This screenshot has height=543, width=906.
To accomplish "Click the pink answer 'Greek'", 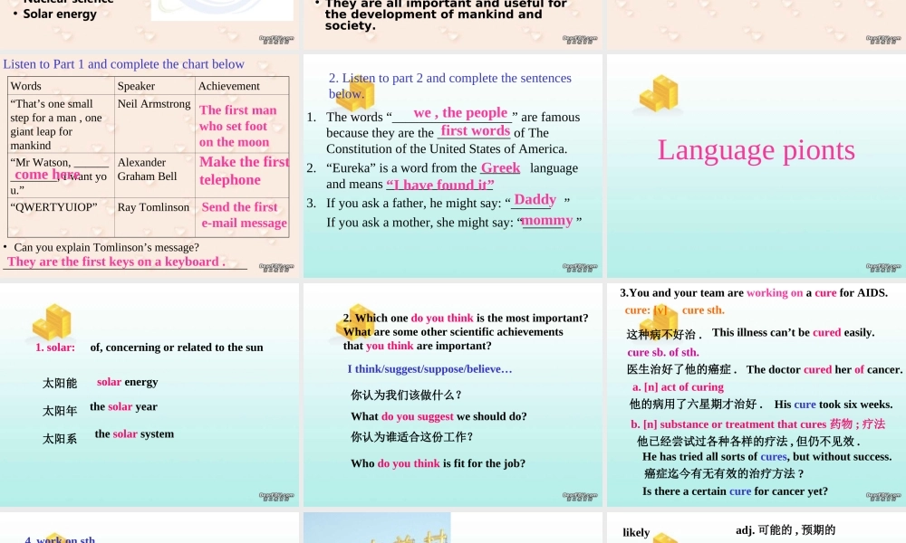I will [x=500, y=168].
